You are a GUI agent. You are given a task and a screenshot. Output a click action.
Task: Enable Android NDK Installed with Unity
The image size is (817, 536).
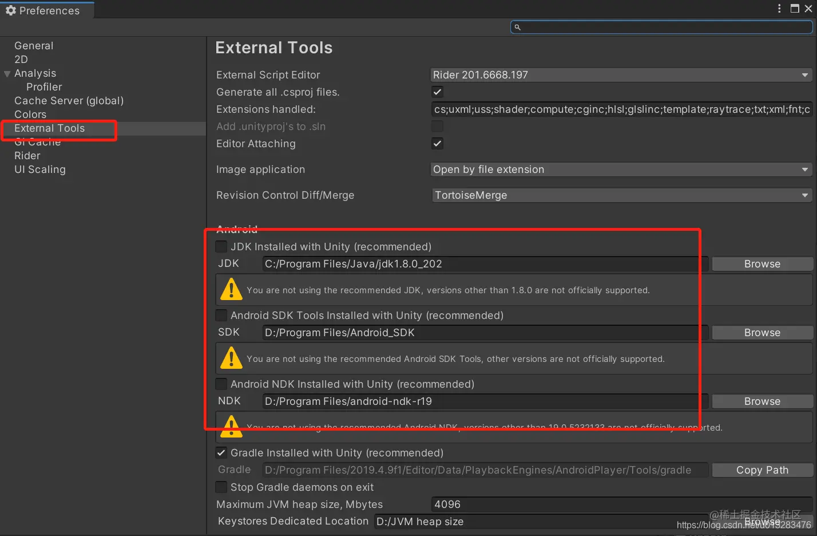point(221,384)
